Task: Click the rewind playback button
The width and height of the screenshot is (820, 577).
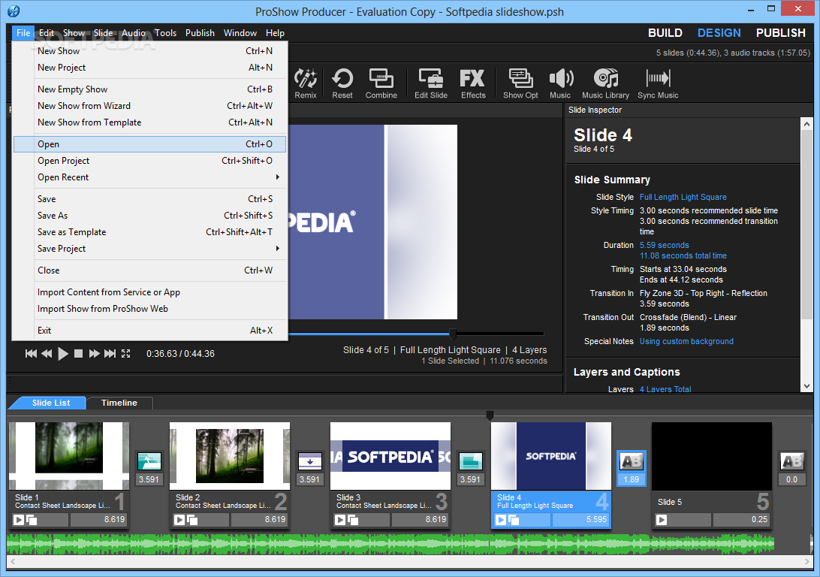Action: point(47,354)
